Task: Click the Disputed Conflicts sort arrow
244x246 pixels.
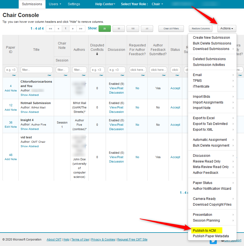Action: [x=97, y=54]
